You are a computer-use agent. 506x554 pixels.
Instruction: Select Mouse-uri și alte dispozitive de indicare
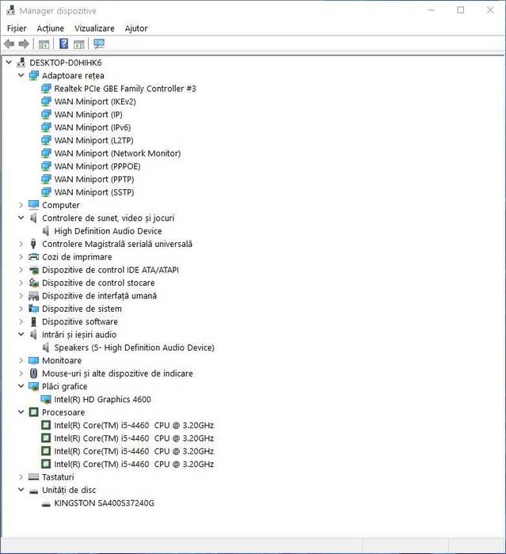[x=117, y=374]
